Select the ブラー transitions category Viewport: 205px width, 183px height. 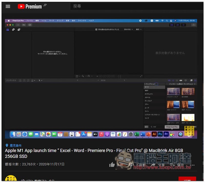[x=147, y=104]
